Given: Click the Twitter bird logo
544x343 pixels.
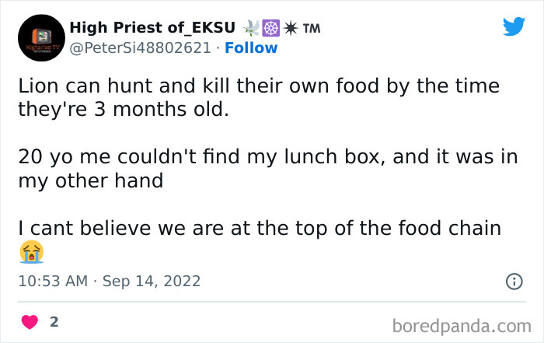Looking at the screenshot, I should pos(514,26).
